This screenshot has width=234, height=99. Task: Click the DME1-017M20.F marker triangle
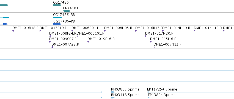146,36
